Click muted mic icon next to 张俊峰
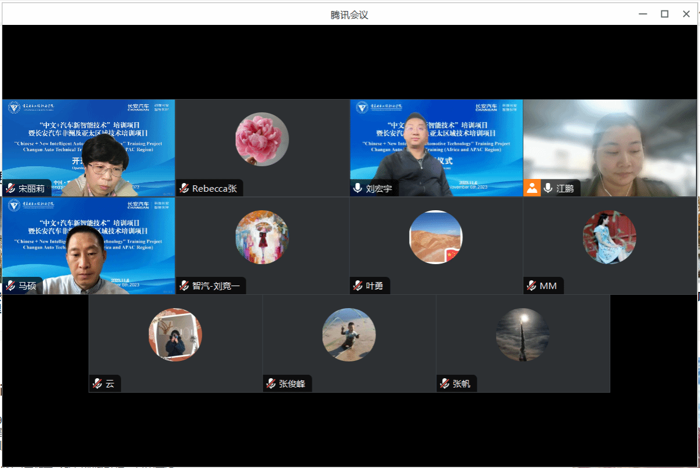This screenshot has height=468, width=700. point(271,383)
